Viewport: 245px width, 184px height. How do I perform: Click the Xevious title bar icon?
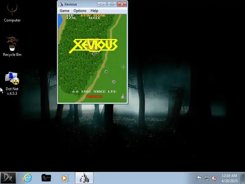tap(61, 4)
